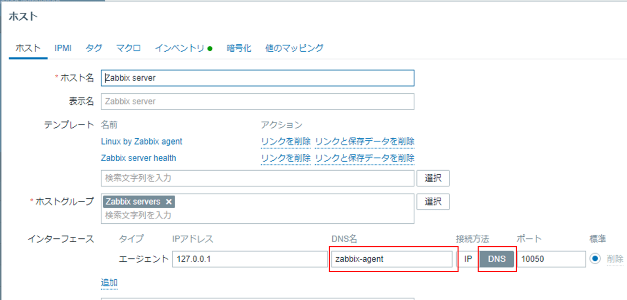This screenshot has width=627, height=300.
Task: Click リンクと保存データを削除 for Zabbix server health
Action: (365, 158)
